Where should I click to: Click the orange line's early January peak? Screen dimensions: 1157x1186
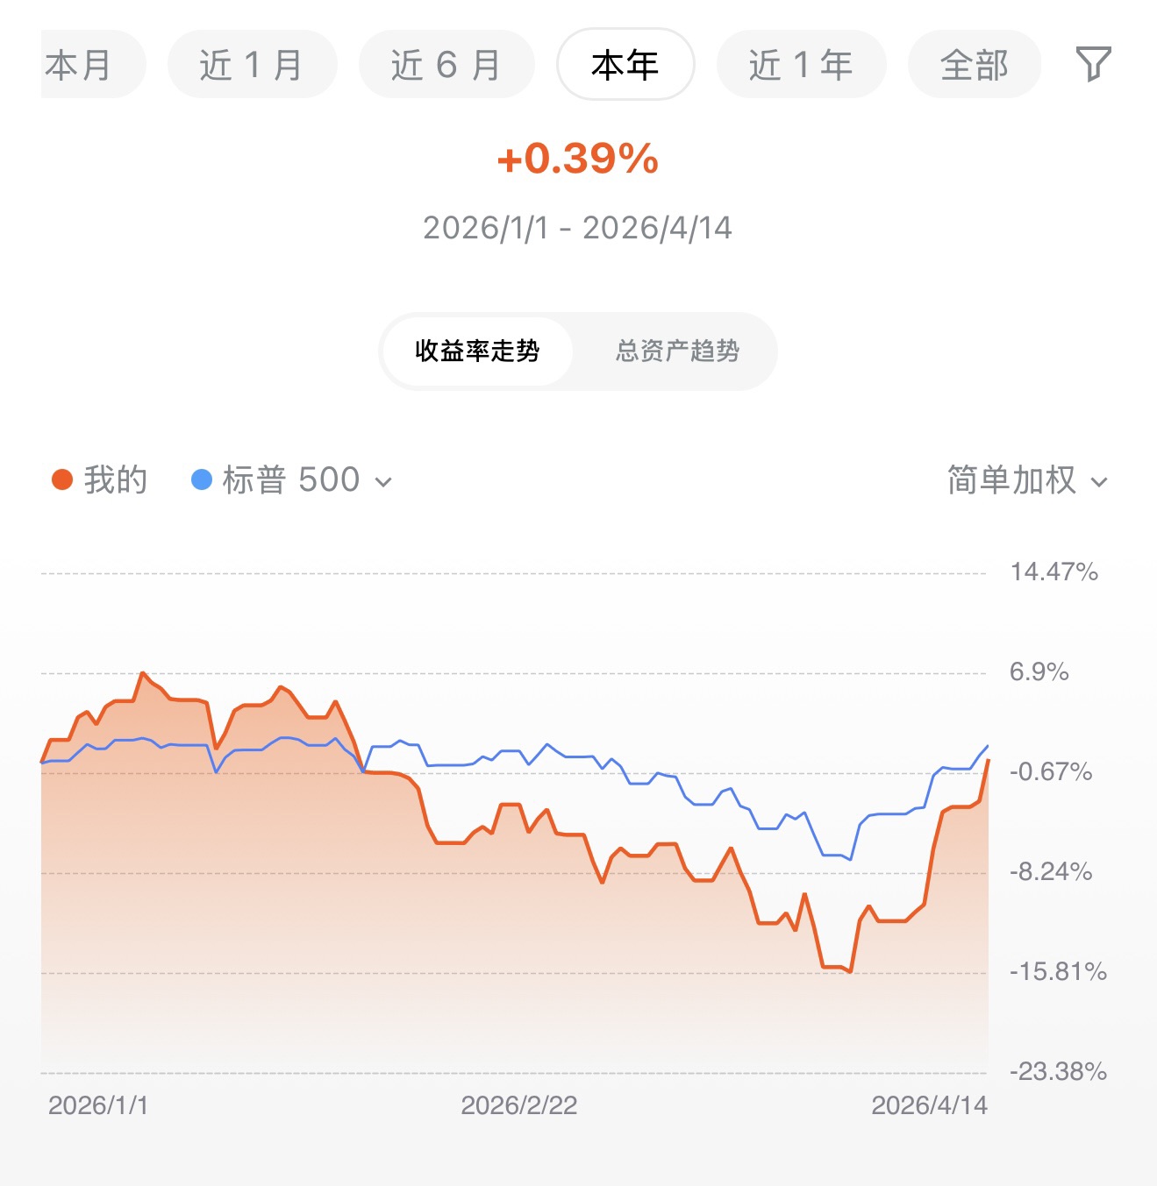click(x=142, y=673)
